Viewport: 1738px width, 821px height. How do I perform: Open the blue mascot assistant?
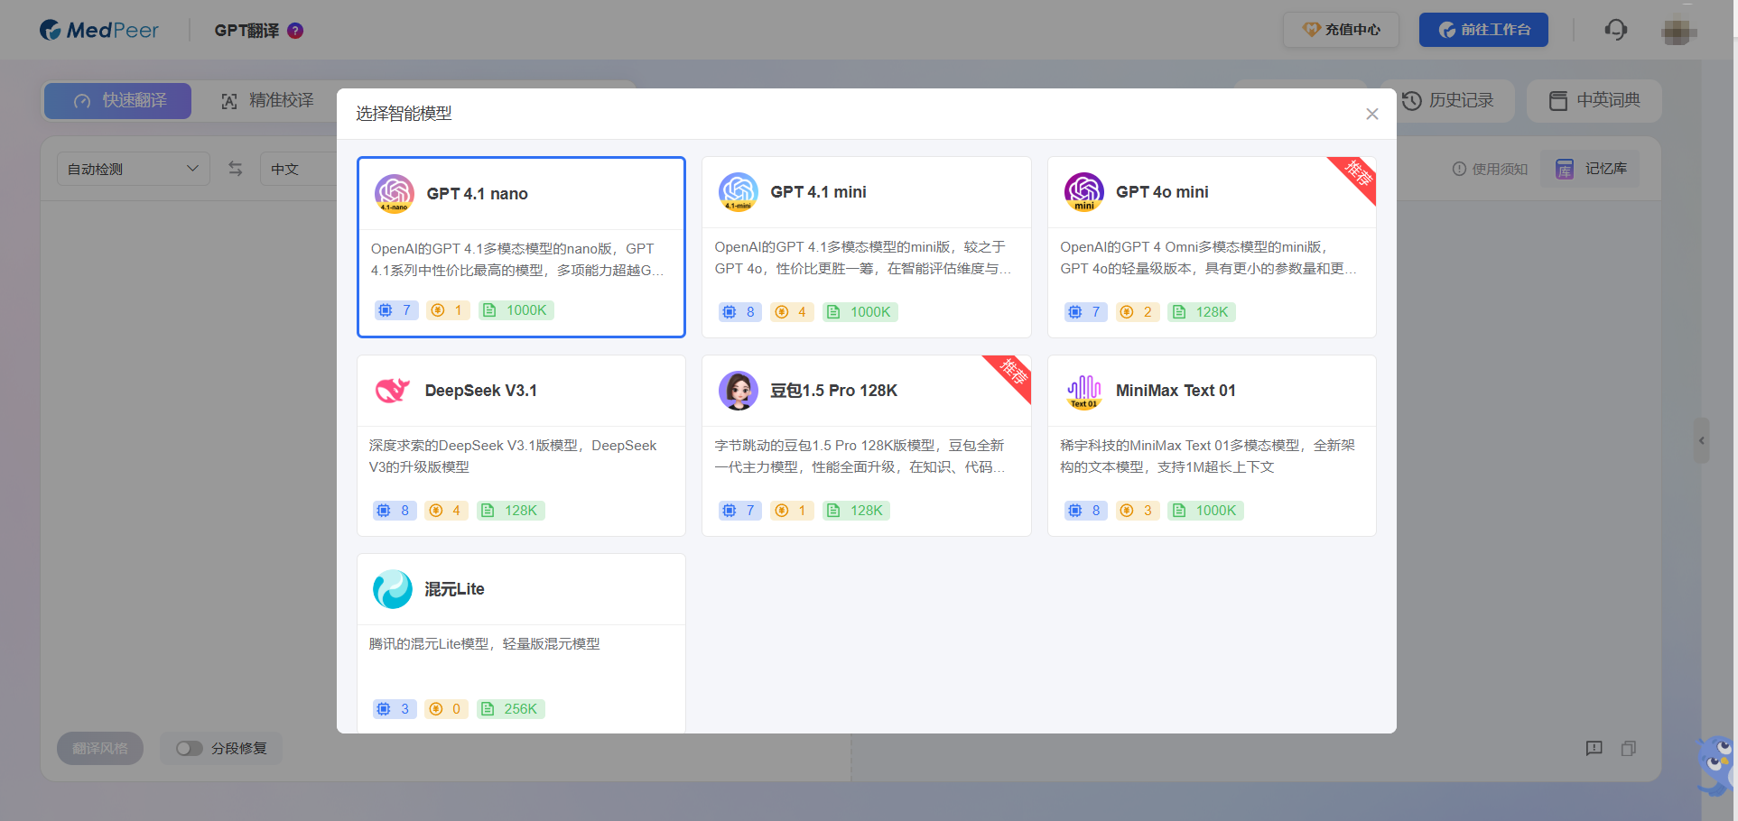[x=1715, y=765]
